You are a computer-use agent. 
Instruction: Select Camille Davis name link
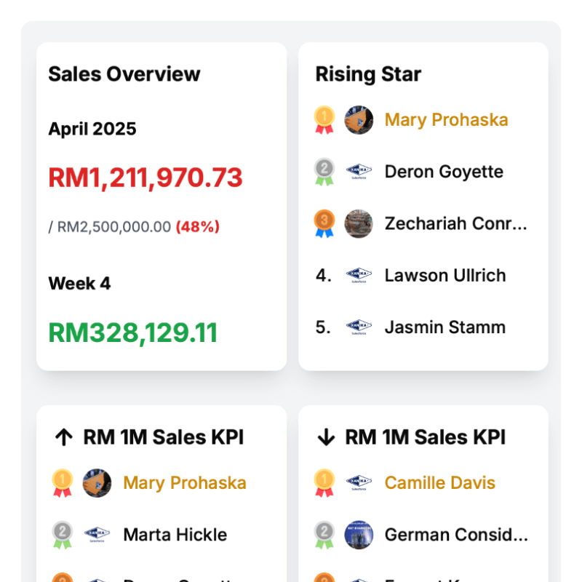(x=439, y=482)
